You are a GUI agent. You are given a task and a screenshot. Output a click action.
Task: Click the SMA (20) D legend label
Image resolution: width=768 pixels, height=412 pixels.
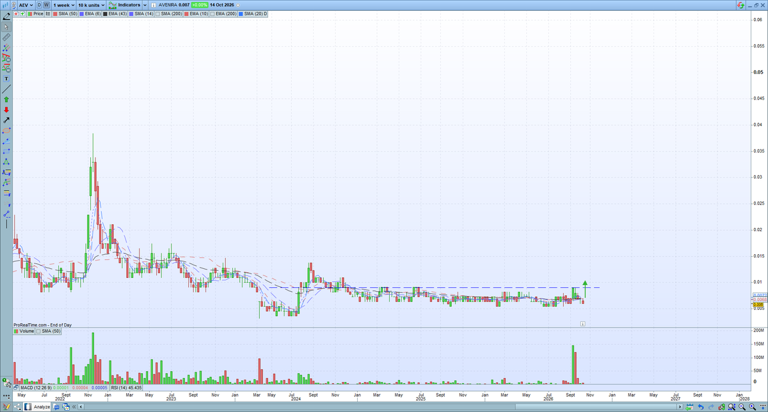257,13
